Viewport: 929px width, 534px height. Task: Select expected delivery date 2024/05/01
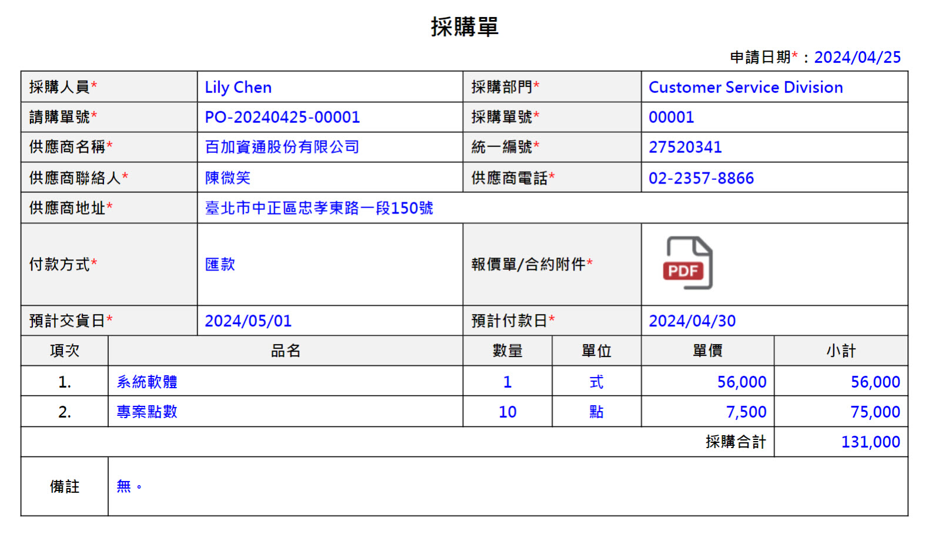tap(248, 321)
